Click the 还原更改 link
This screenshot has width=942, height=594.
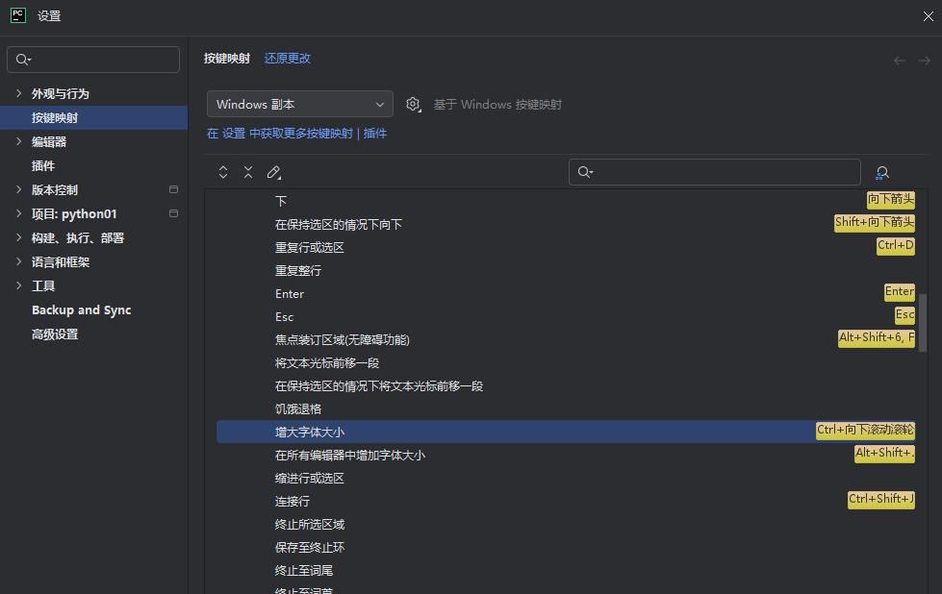pos(287,58)
